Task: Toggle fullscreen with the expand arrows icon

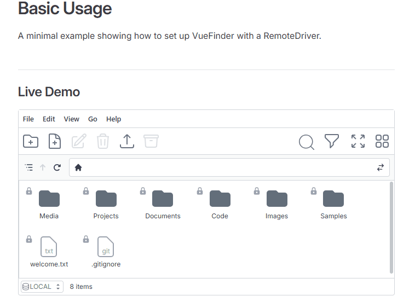Action: pos(358,141)
